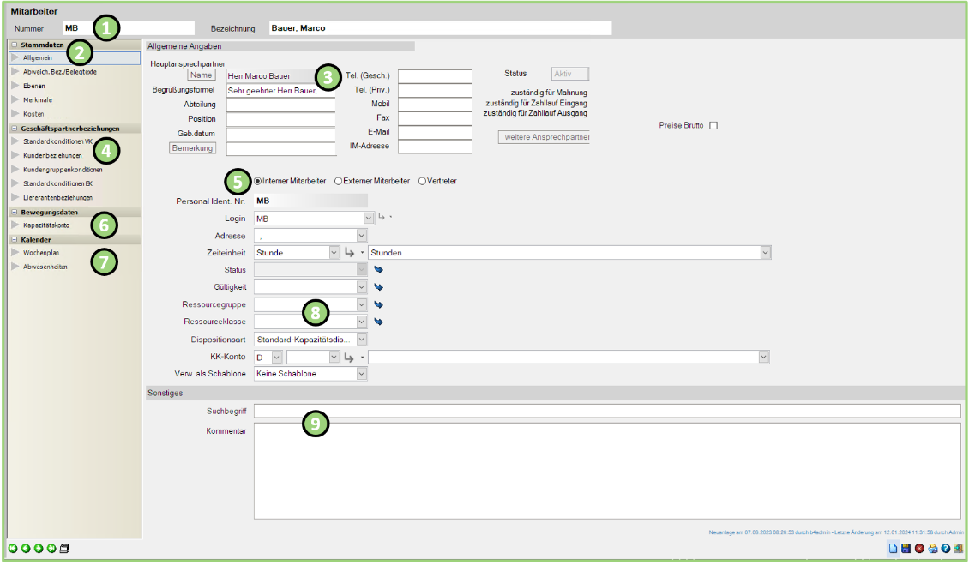
Task: Enable the Preise Brutto checkbox
Action: point(713,126)
